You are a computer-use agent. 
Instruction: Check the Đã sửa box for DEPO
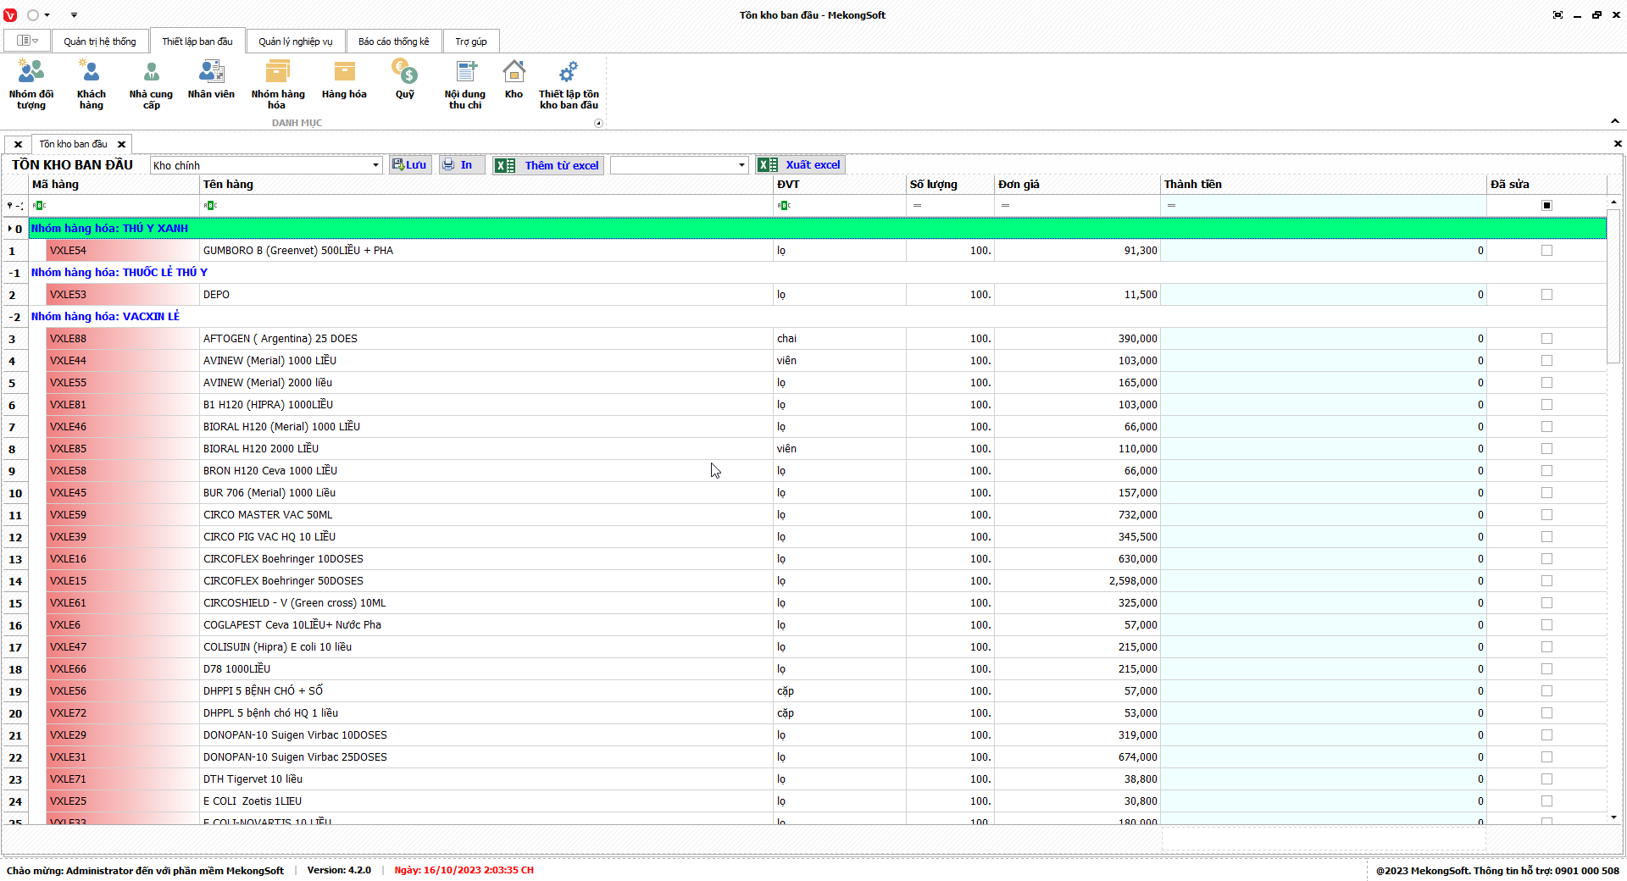(x=1546, y=295)
